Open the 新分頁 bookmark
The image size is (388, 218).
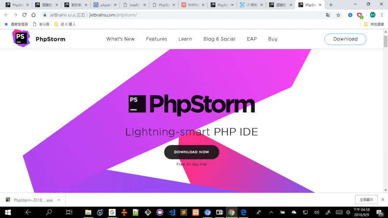[x=41, y=24]
